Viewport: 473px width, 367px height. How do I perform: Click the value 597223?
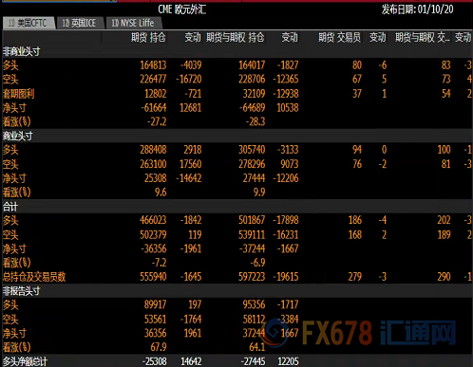click(x=252, y=277)
